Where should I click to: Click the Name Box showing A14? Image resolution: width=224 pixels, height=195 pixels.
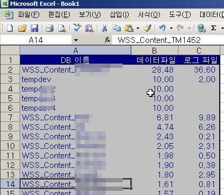(36, 40)
